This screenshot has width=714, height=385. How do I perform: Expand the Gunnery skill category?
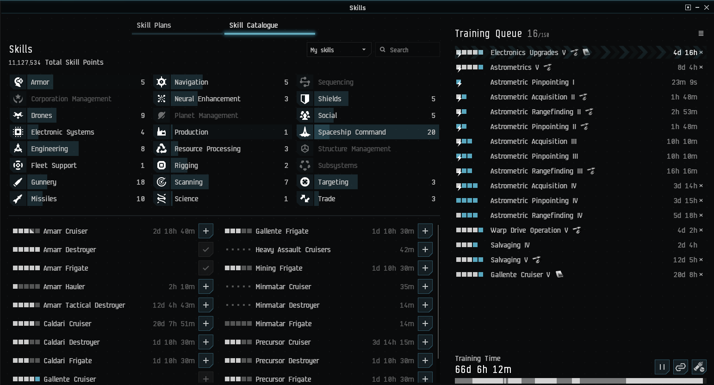click(x=78, y=182)
